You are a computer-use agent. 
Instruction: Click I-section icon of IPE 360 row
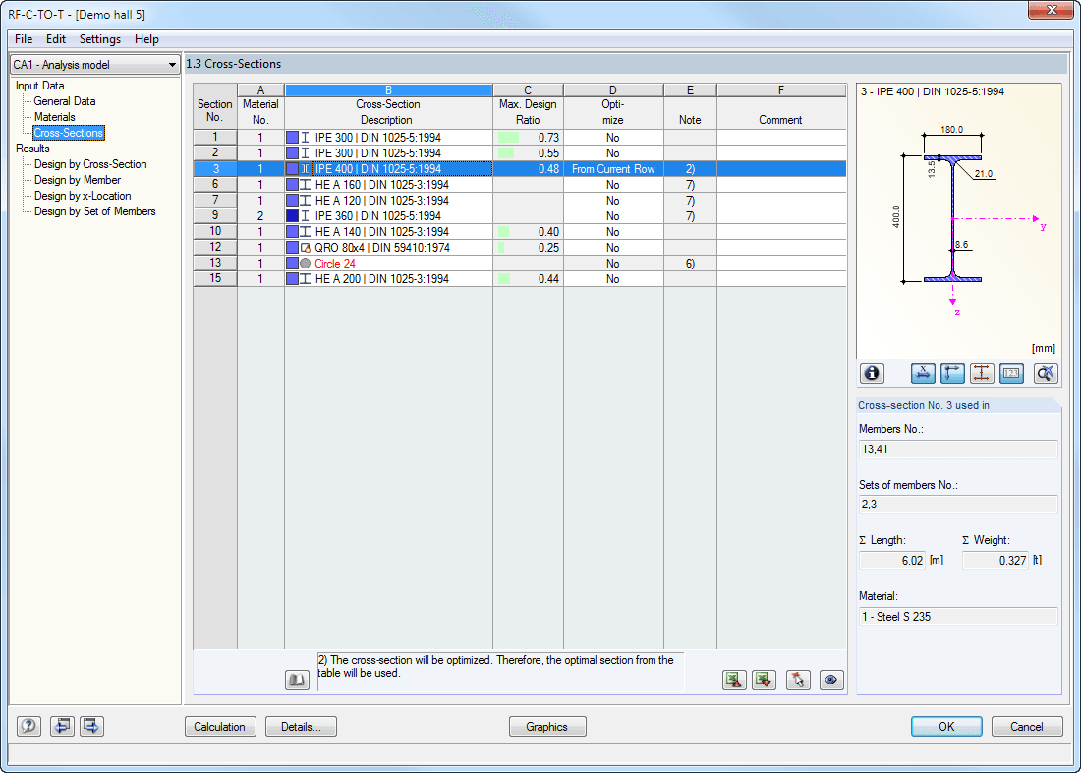point(306,216)
